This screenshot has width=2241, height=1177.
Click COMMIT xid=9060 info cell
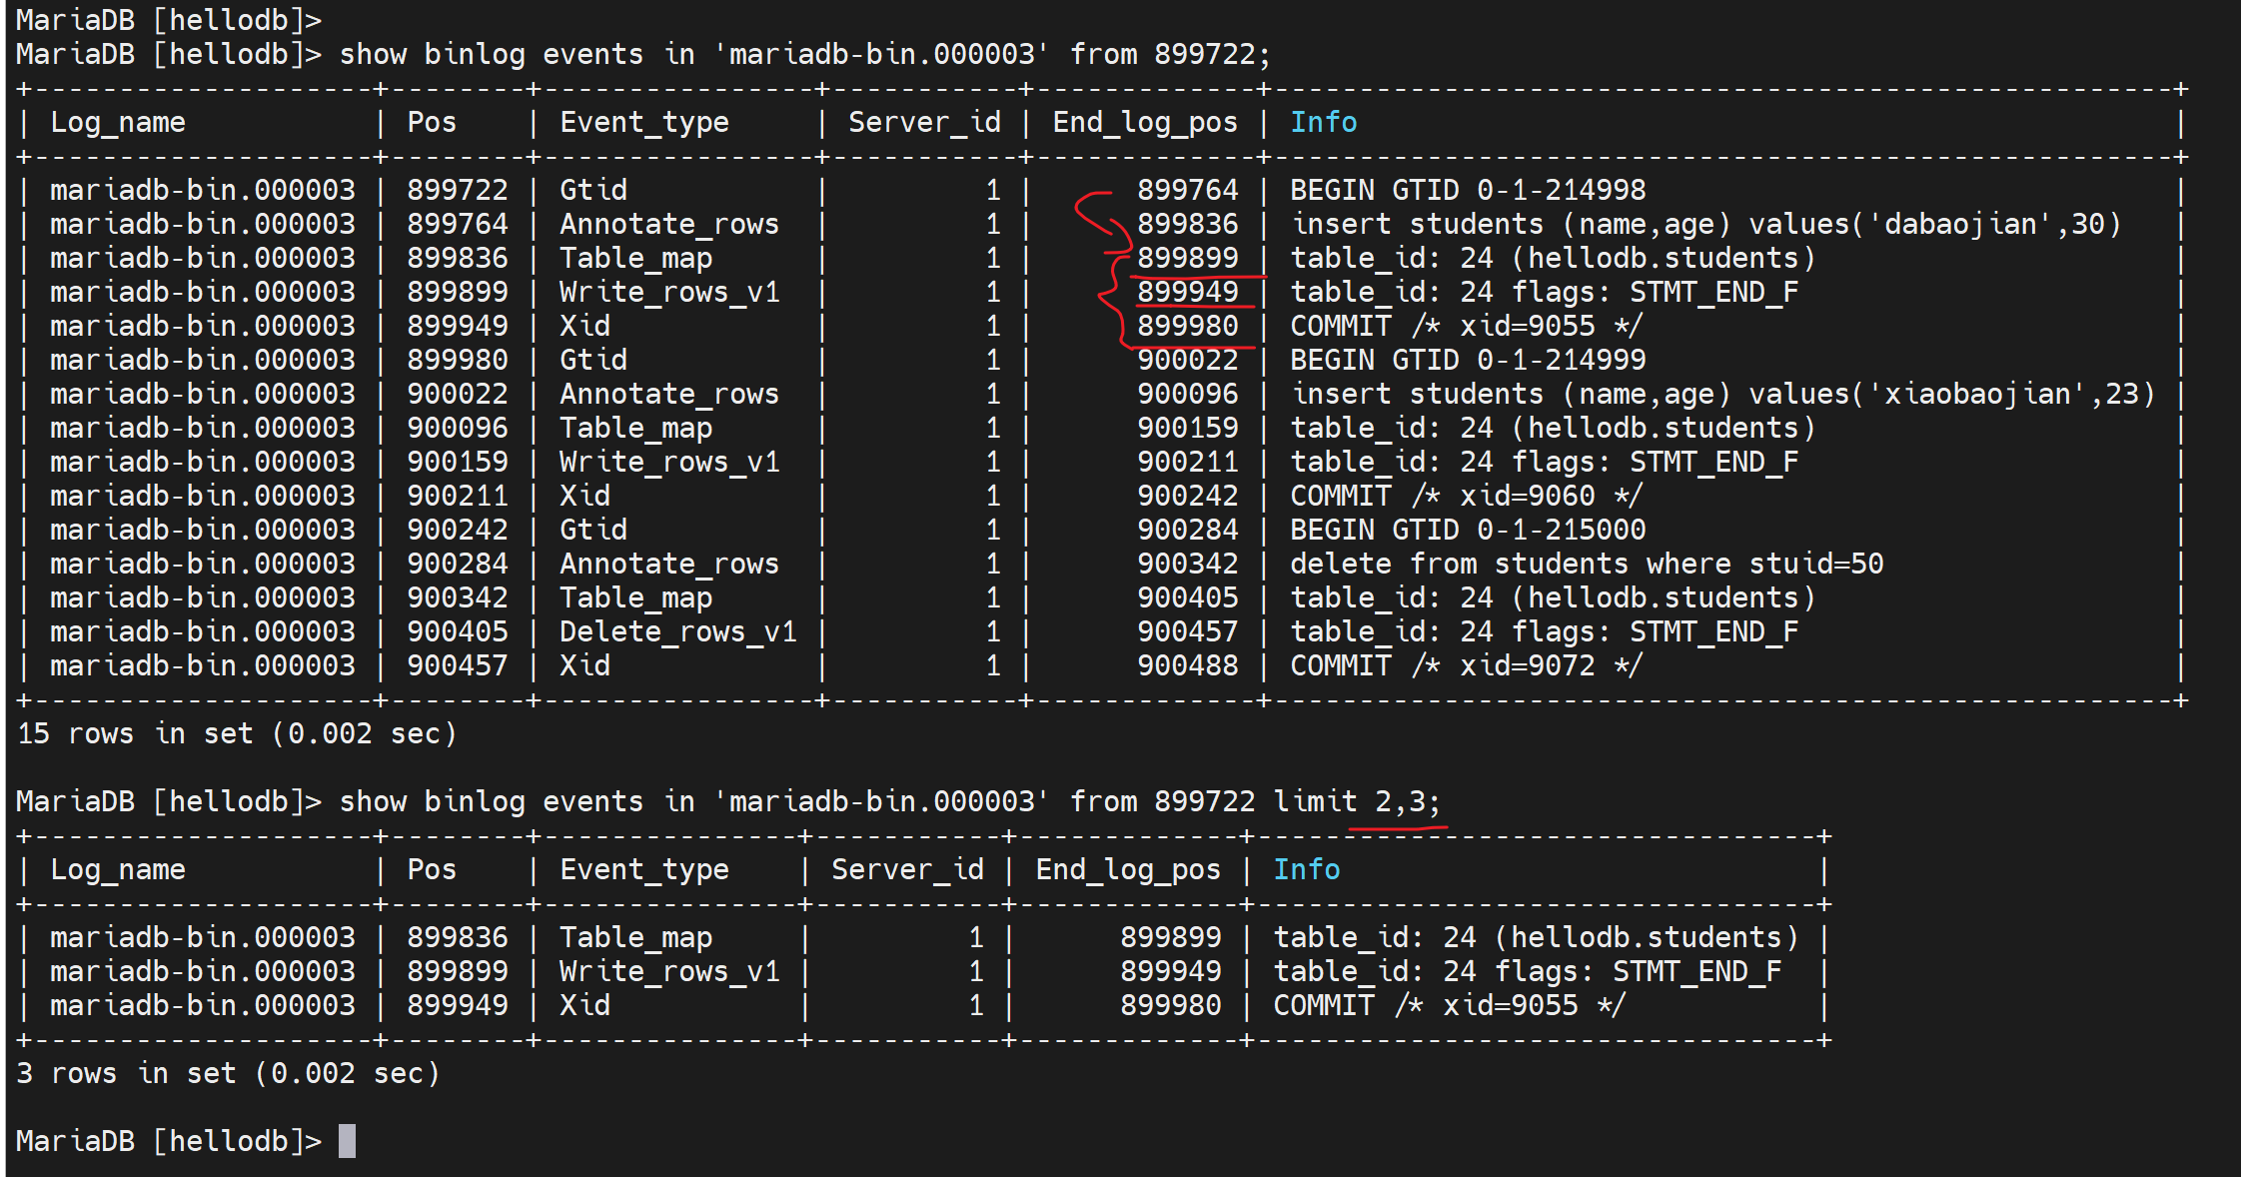tap(1465, 496)
